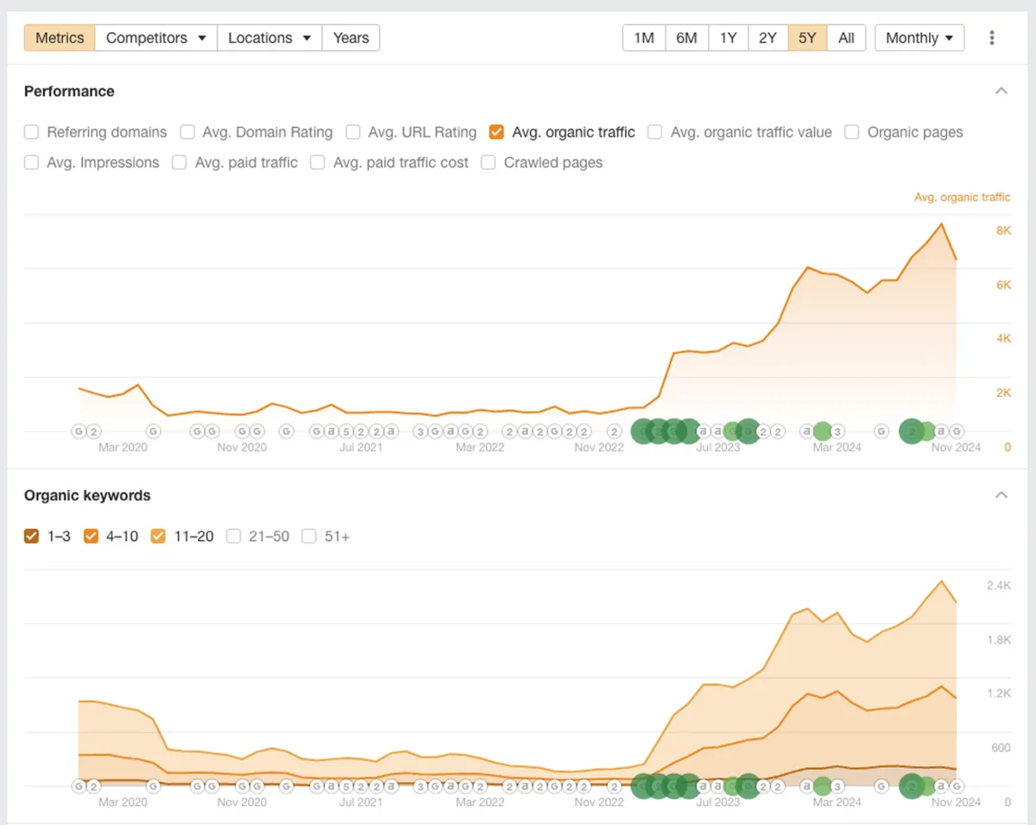This screenshot has height=825, width=1036.
Task: Click the "Performance" section heading
Action: coord(69,91)
